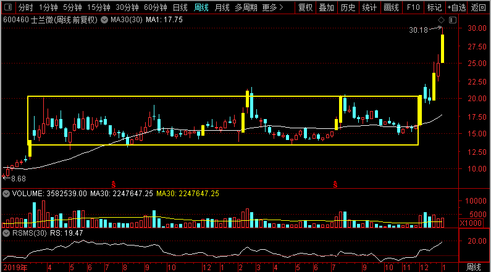Viewport: 491px width, 272px height.
Task: Expand the 更多 periods menu
Action: click(273, 7)
